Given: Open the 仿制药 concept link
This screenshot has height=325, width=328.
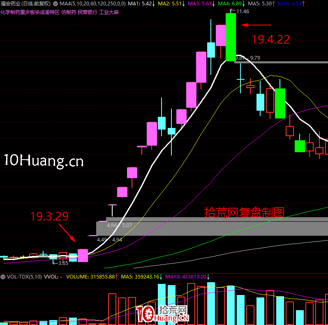Looking at the screenshot, I should pos(69,12).
